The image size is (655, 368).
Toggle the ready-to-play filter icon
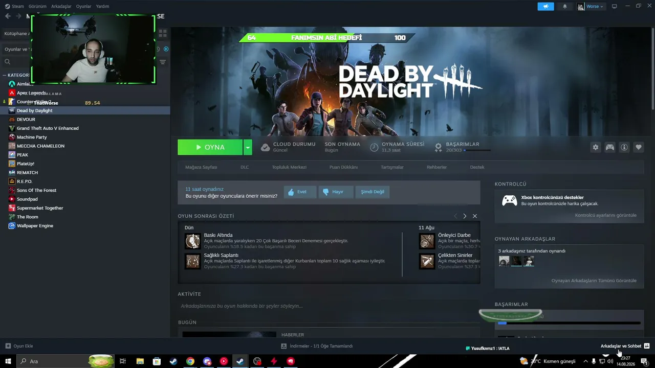pyautogui.click(x=166, y=49)
